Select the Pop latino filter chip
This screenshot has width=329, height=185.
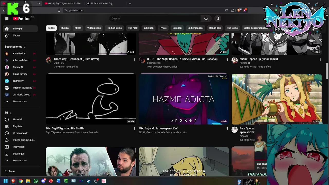click(232, 28)
